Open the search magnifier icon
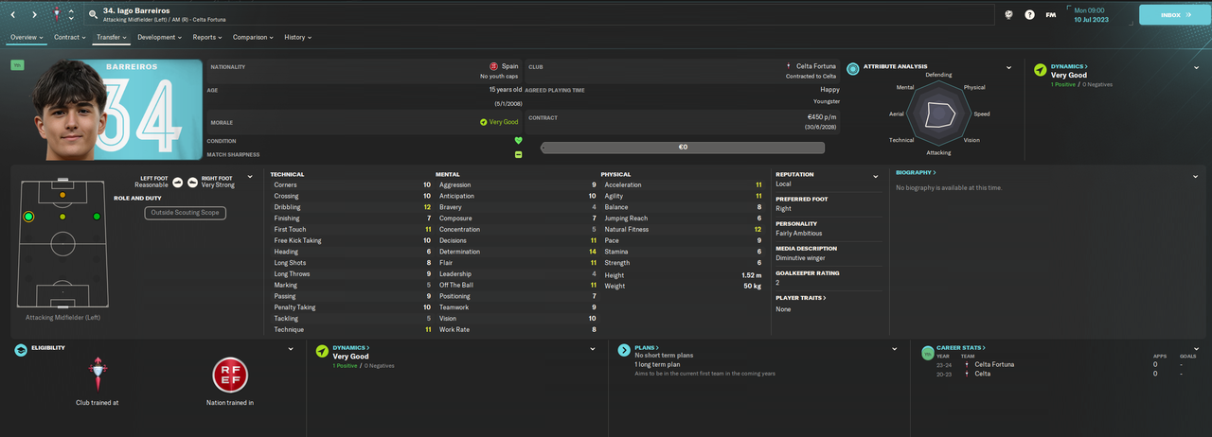Screen dimensions: 1212x437 coord(94,14)
